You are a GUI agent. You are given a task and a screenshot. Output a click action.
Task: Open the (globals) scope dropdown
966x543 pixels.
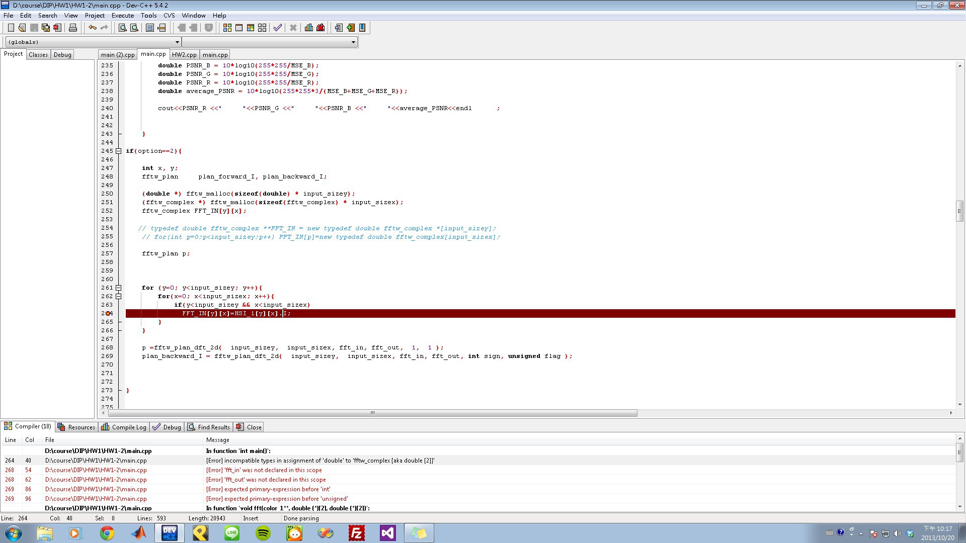pos(177,42)
